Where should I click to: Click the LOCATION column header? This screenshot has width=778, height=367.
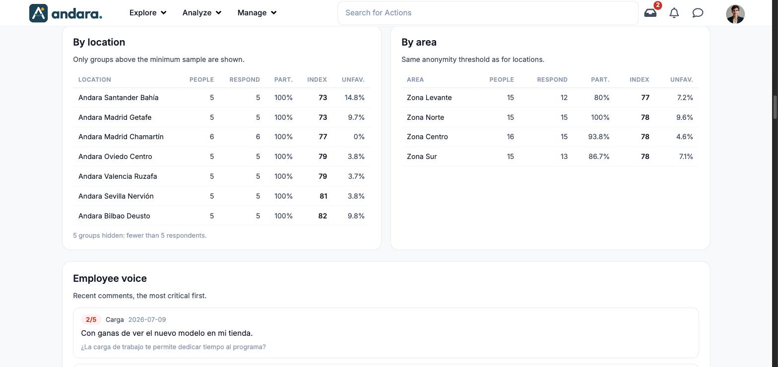(x=95, y=80)
